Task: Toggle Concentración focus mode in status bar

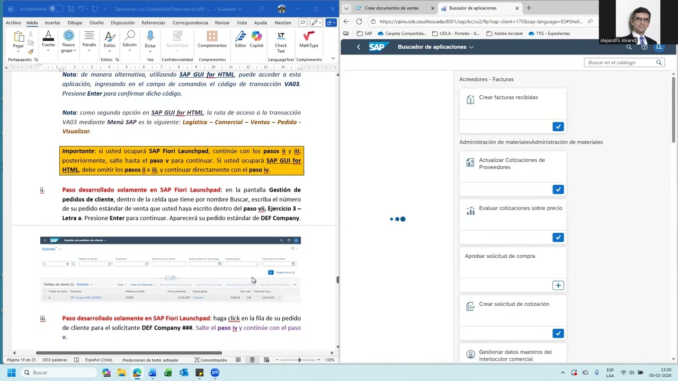Action: pos(210,360)
